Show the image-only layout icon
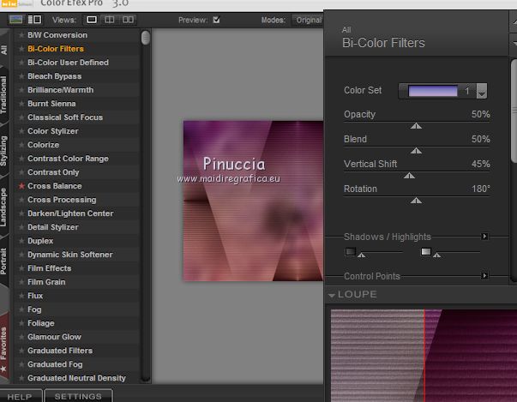Viewport: 517px width, 402px height. pos(15,20)
